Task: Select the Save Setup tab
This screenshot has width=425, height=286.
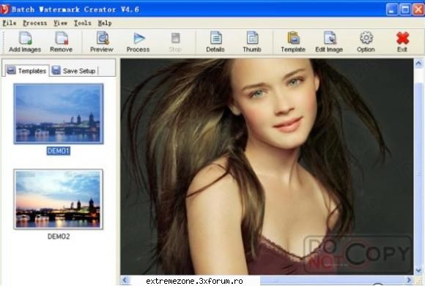Action: [x=74, y=71]
